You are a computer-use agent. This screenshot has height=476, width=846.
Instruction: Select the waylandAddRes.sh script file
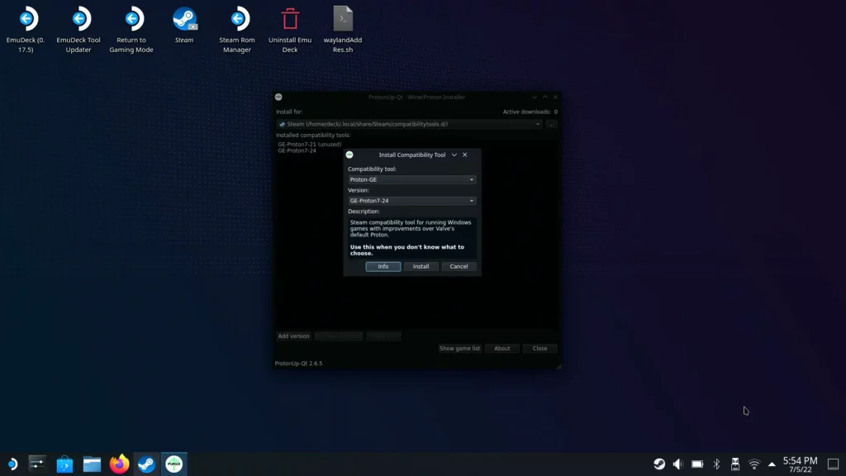point(343,30)
